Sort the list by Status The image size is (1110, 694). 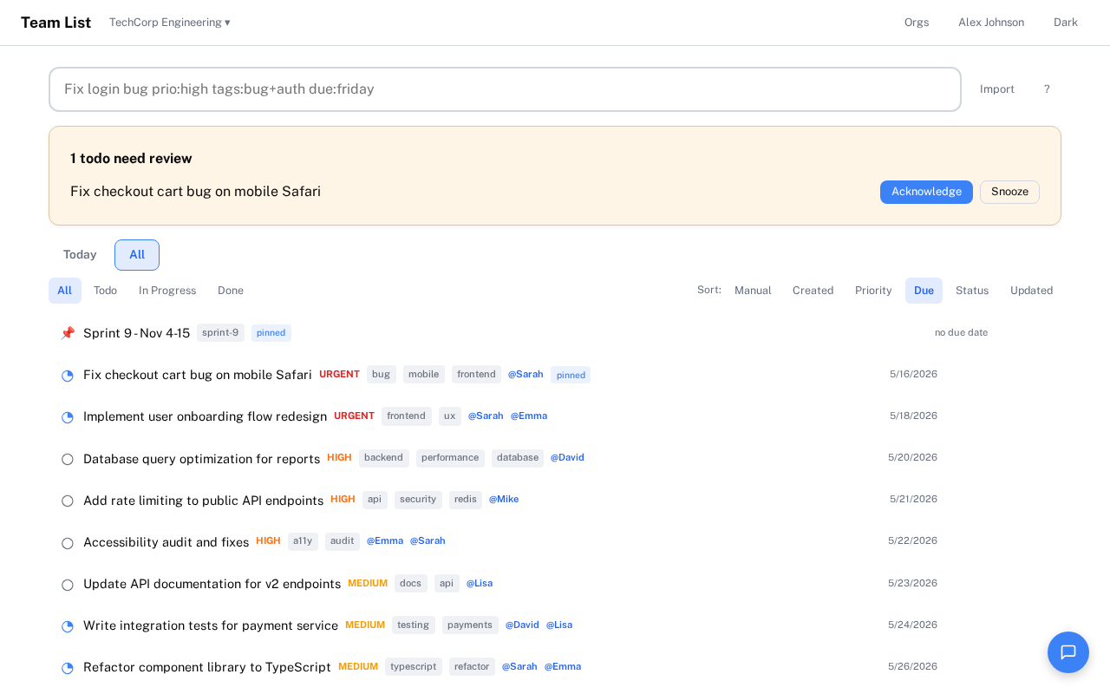click(972, 291)
